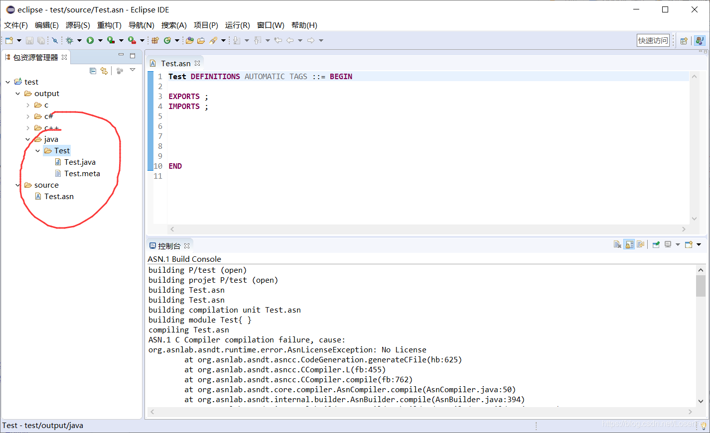Select Test.meta in the tree
The image size is (710, 433).
pos(82,174)
